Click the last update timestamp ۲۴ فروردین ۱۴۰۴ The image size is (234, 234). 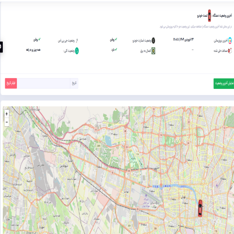pyautogui.click(x=183, y=40)
